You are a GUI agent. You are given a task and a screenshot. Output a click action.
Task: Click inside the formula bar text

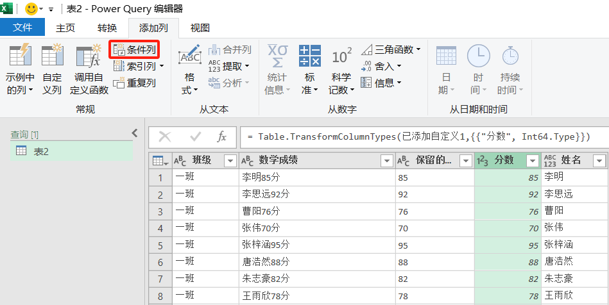[x=418, y=136]
